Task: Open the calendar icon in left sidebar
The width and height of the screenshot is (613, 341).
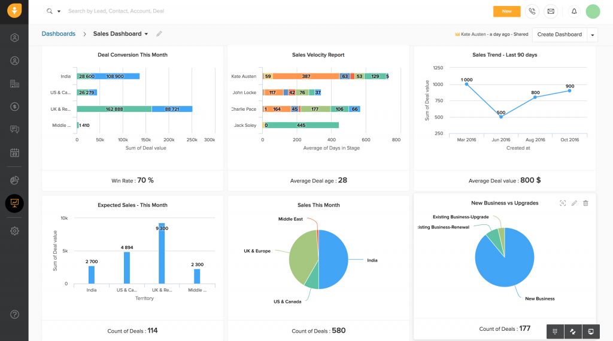Action: click(x=14, y=153)
